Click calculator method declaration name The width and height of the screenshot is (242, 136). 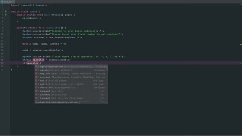(53, 28)
